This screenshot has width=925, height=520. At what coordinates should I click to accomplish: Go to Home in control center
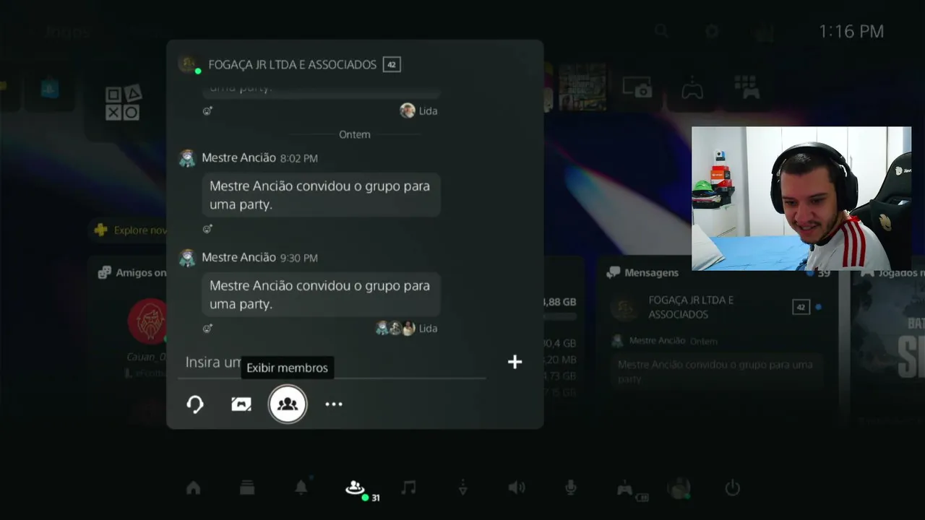[193, 488]
